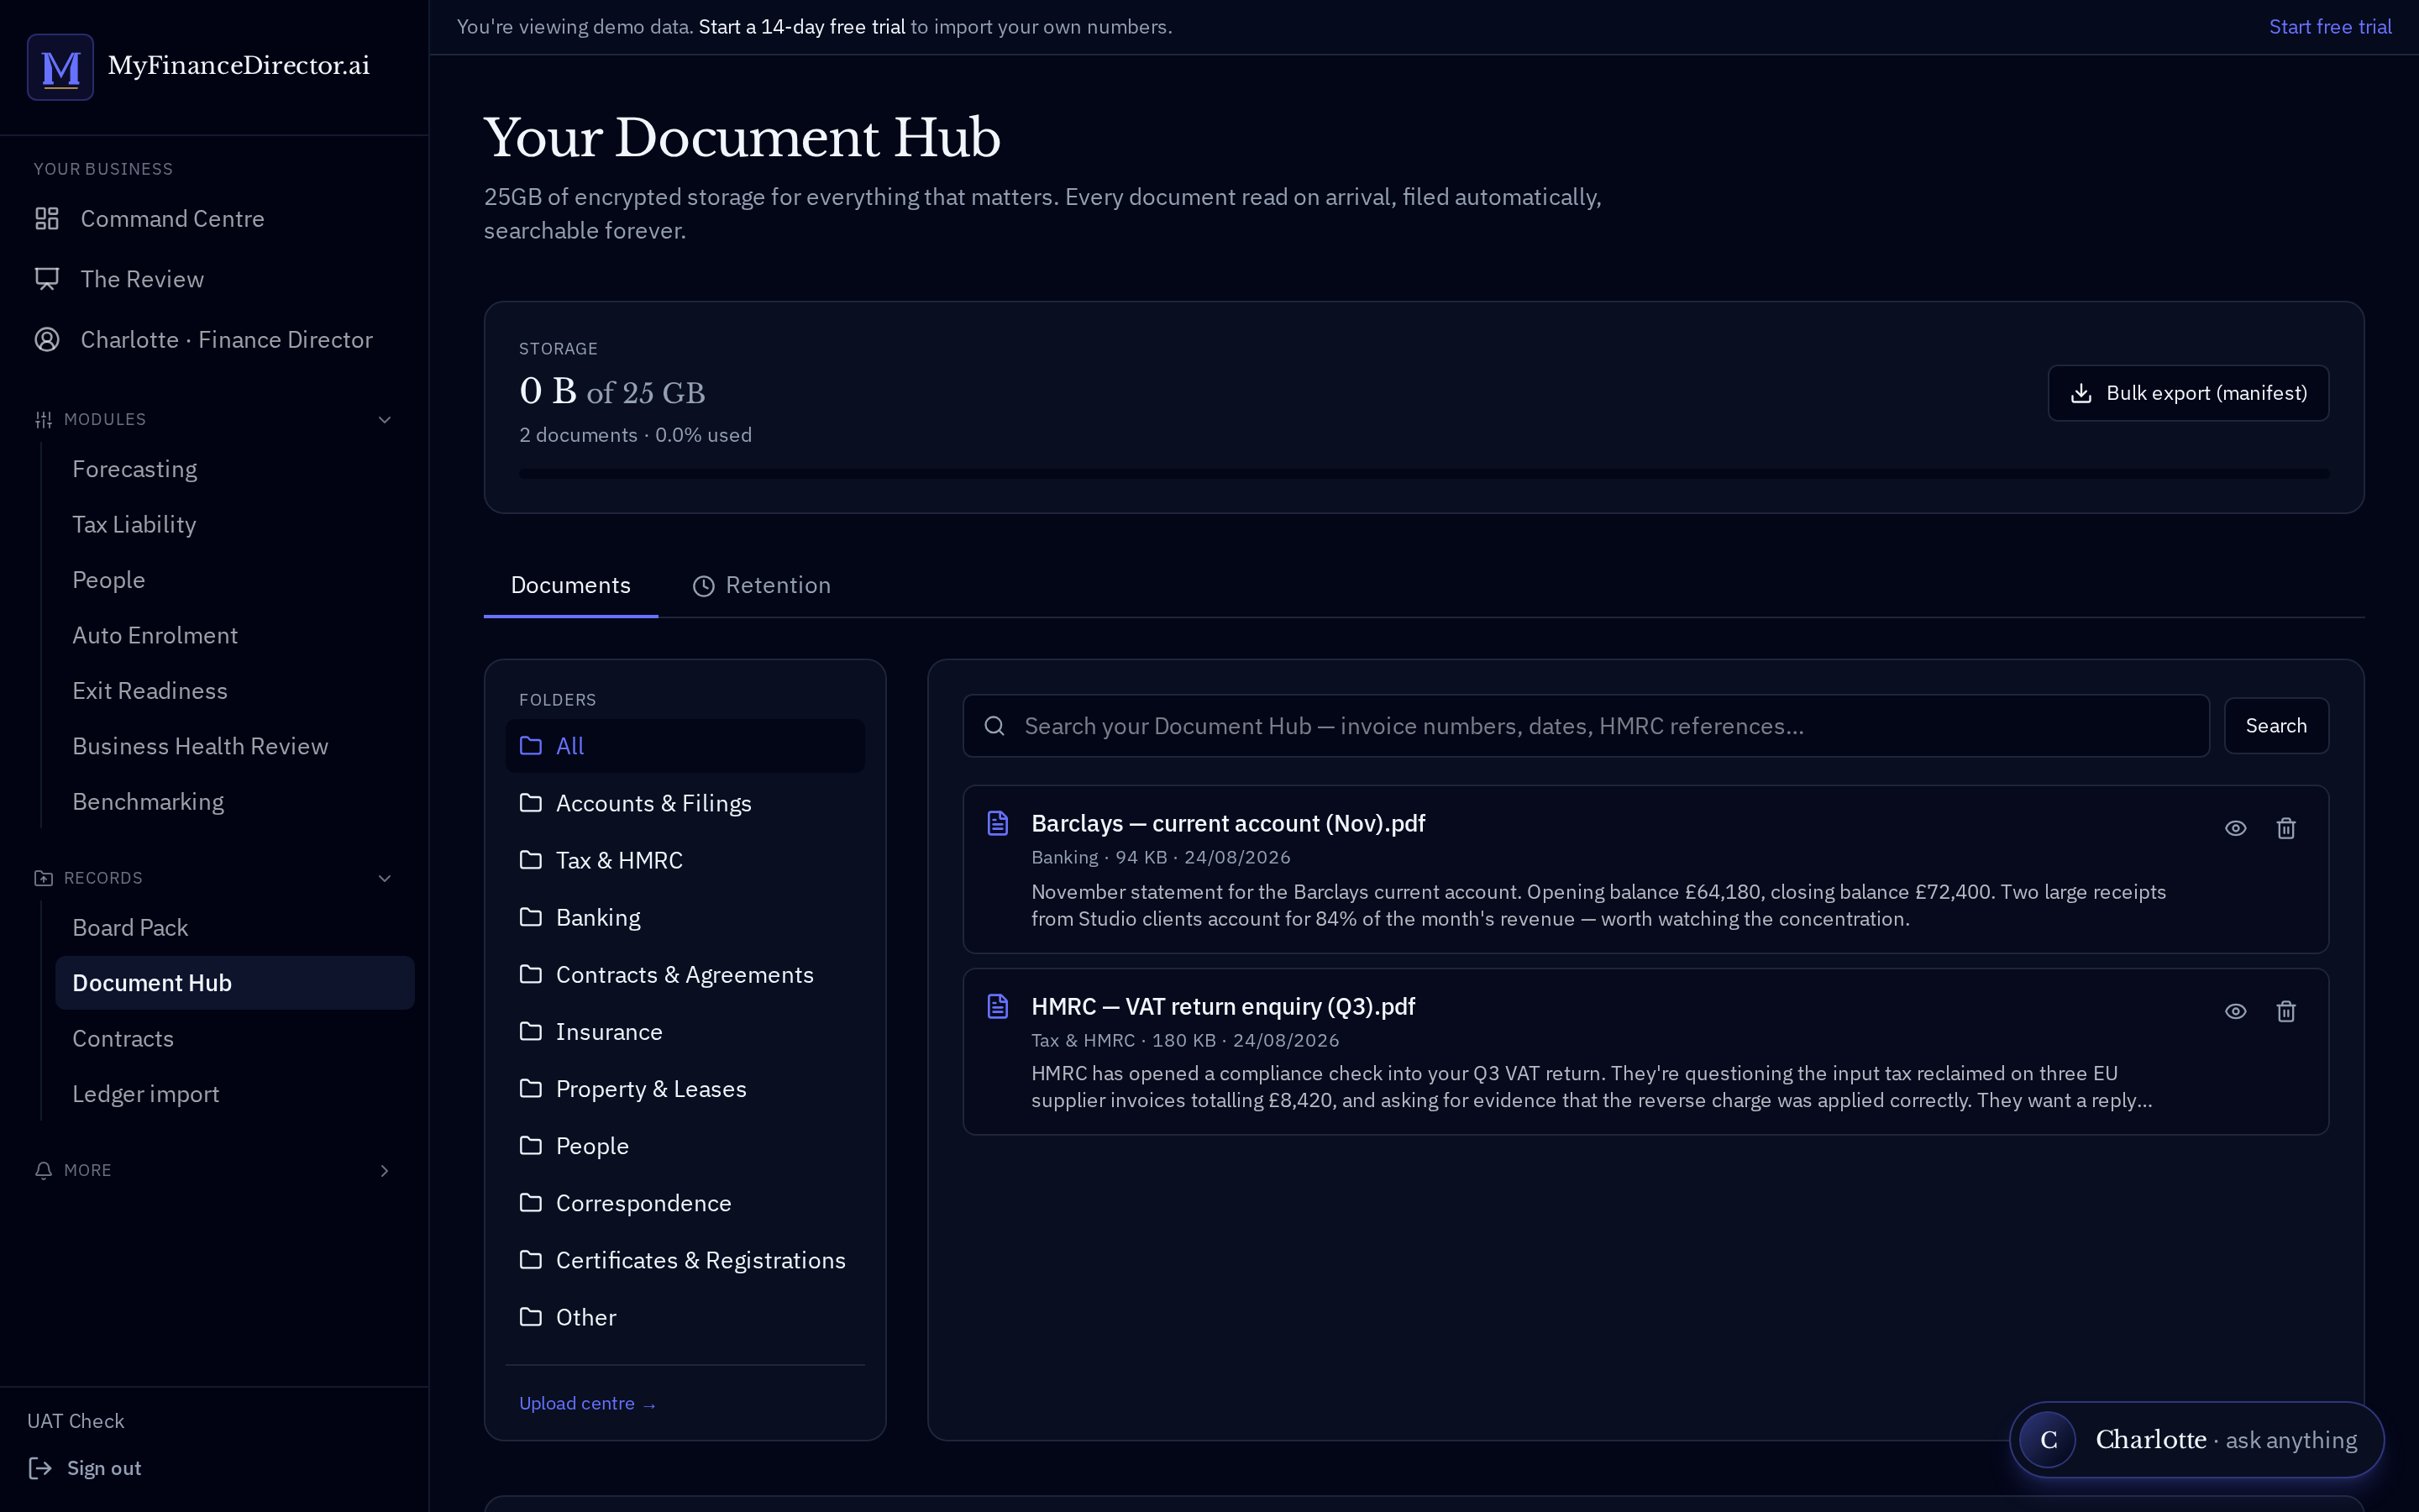Switch to the Documents tab

[x=571, y=585]
